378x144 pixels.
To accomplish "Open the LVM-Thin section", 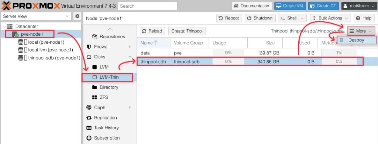I will tap(110, 77).
